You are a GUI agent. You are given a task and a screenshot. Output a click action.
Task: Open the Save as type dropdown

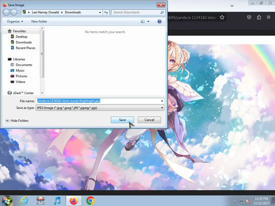coord(100,108)
